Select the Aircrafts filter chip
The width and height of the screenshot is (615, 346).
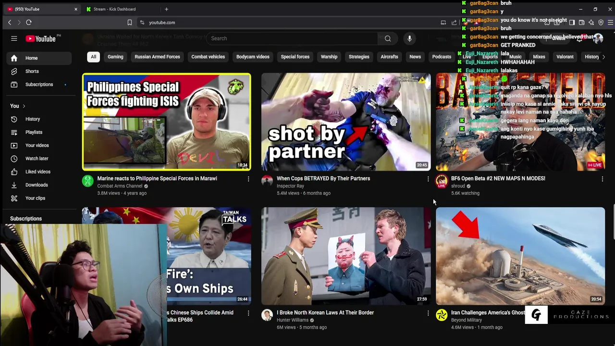pos(389,57)
